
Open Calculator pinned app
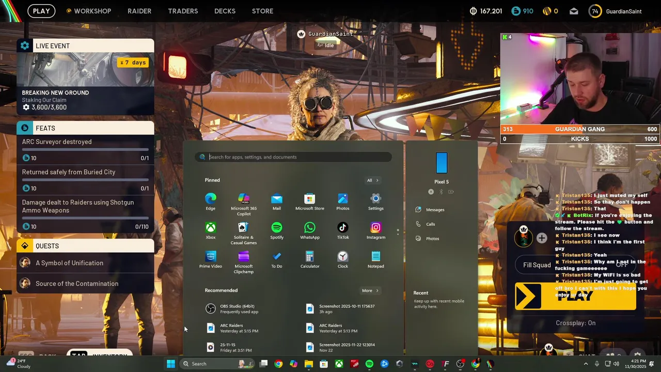click(x=310, y=259)
